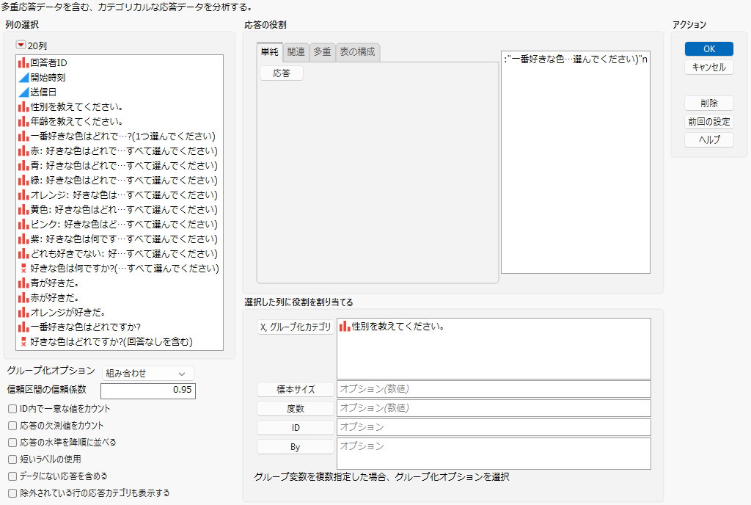Viewport: 751px width, 505px height.
Task: Switch to the 関連 tab
Action: click(x=296, y=51)
